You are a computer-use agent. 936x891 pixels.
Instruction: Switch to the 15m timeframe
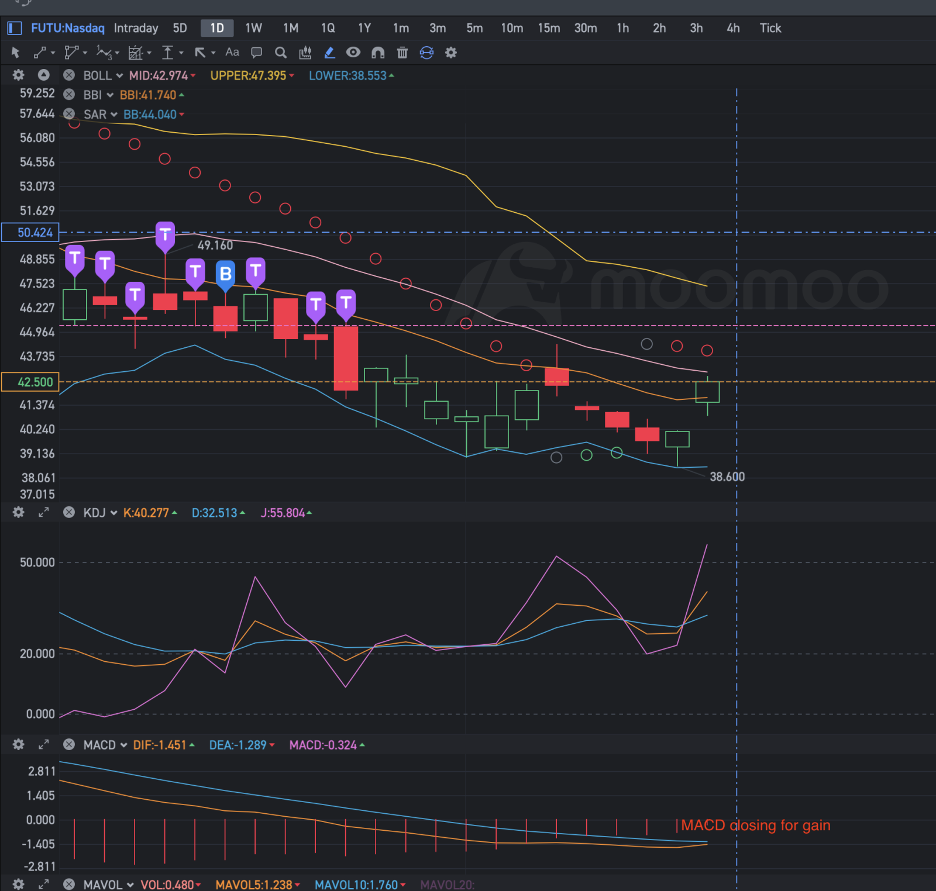coord(549,28)
